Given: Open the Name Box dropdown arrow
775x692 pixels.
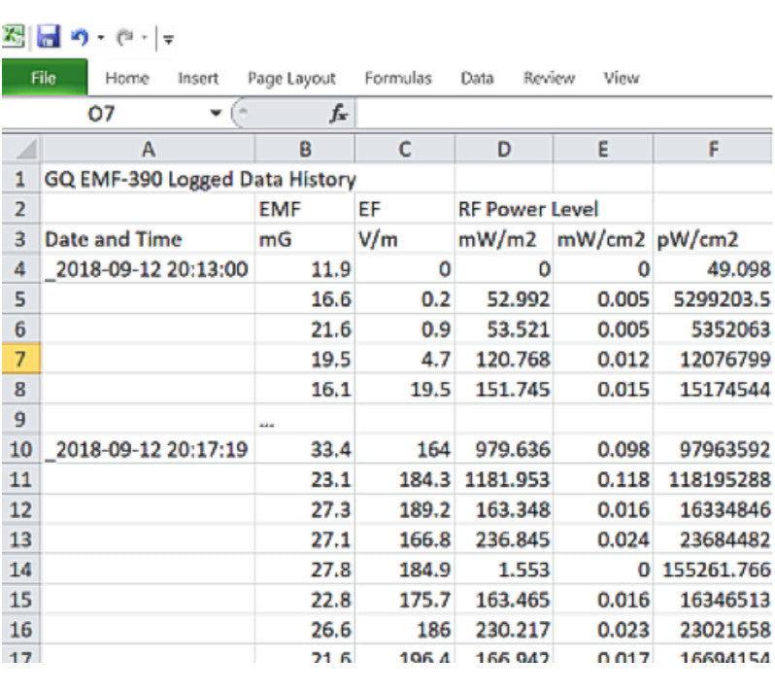Looking at the screenshot, I should click(x=215, y=114).
